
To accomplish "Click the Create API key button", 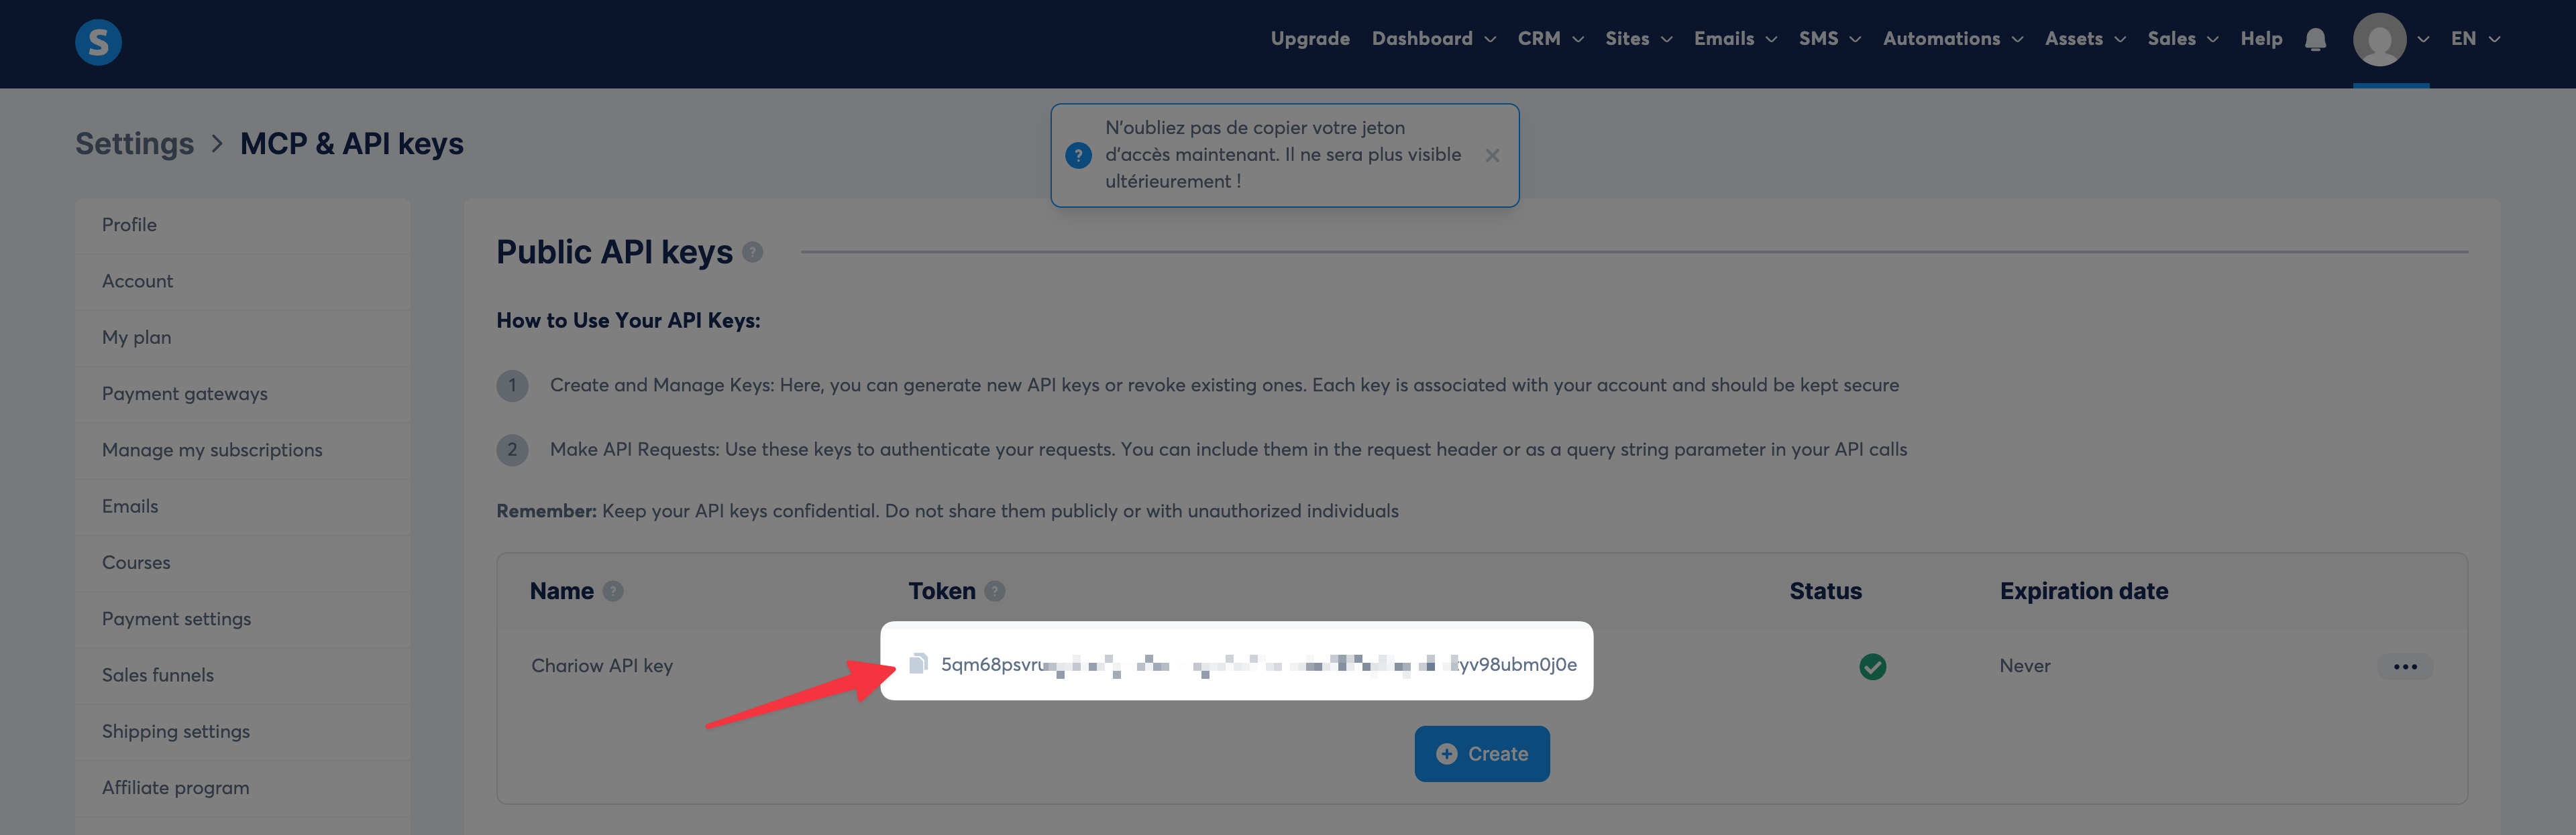I will 1481,754.
